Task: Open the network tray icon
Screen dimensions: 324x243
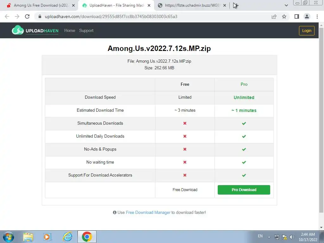Action: tap(277, 237)
